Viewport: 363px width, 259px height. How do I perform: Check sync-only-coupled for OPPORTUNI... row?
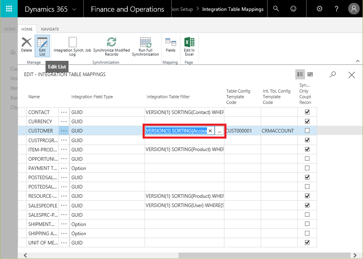coord(307,159)
